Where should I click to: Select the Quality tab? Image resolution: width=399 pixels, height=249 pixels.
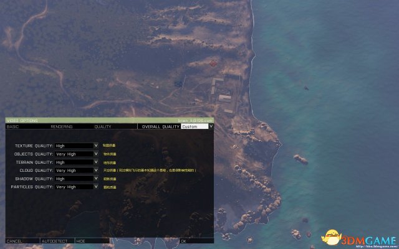tap(103, 126)
